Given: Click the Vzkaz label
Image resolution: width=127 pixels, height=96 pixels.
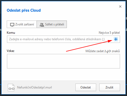Looking at the screenshot, I should pyautogui.click(x=11, y=51).
